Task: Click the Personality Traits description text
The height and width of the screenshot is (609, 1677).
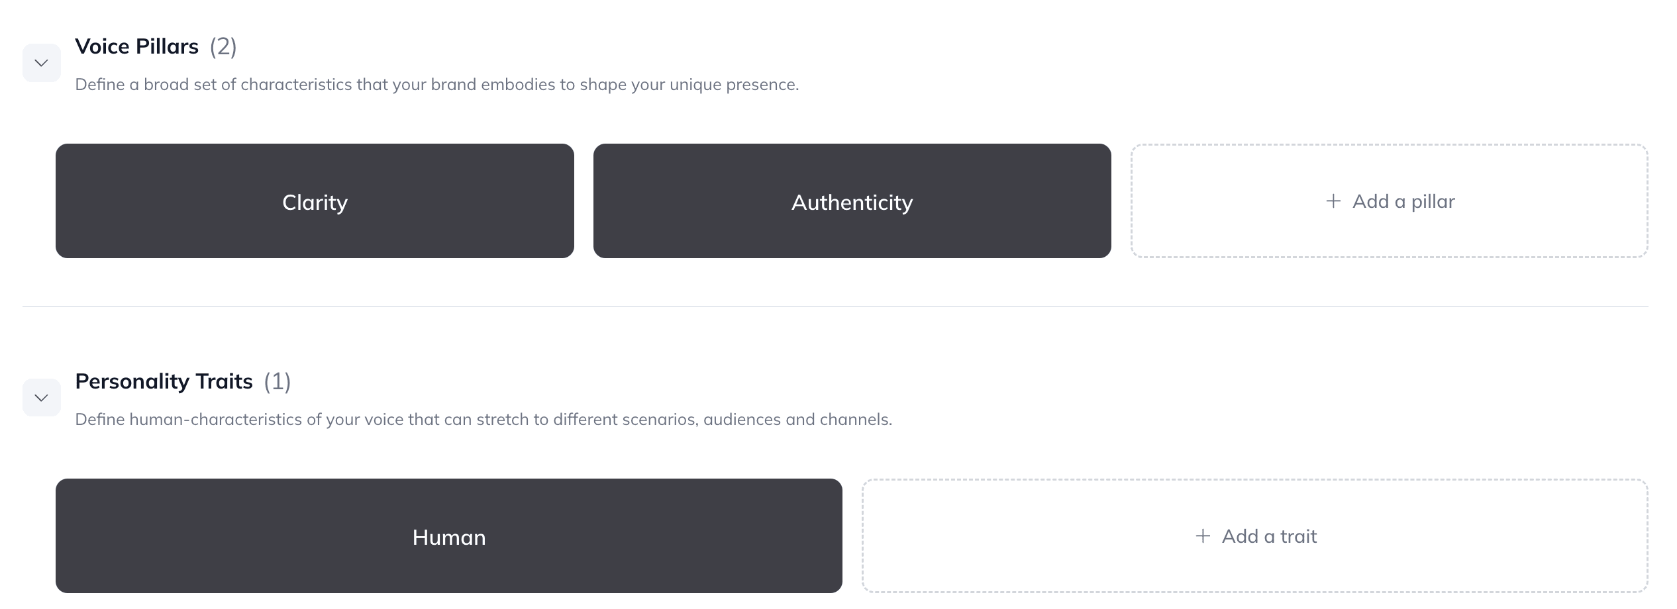Action: click(x=483, y=420)
